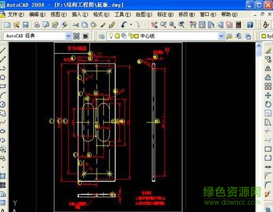
Task: Select the Array modify tool
Action: click(268, 86)
